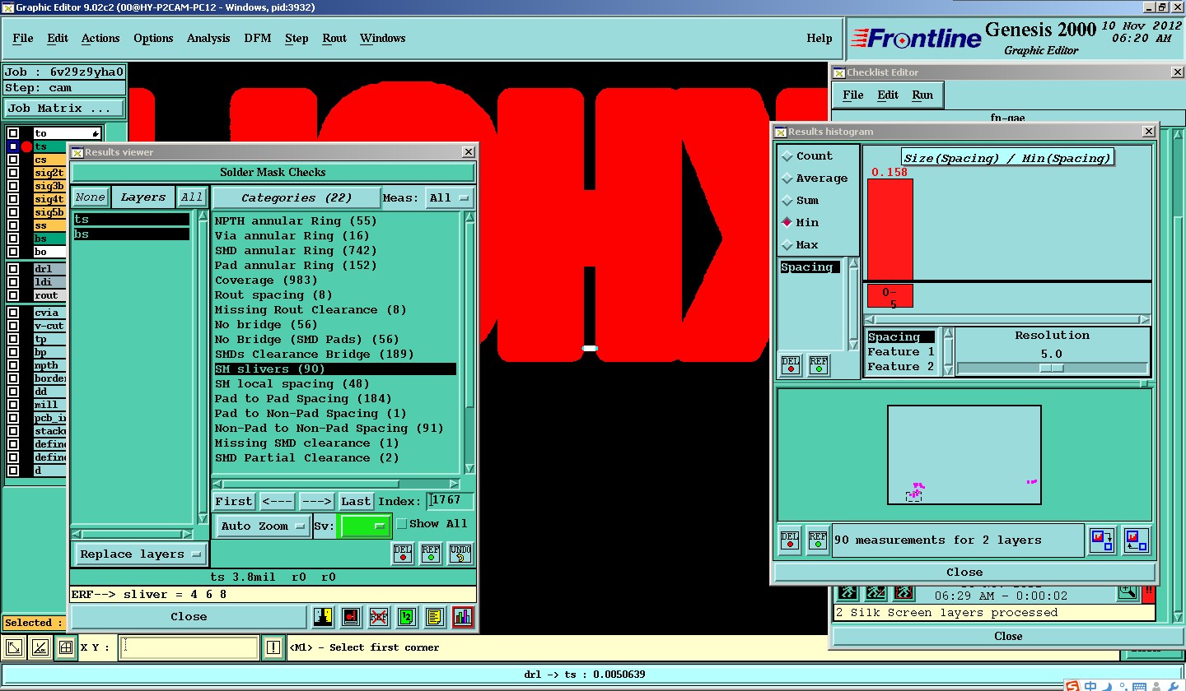Click the black and yellow silhouette icon

point(323,616)
